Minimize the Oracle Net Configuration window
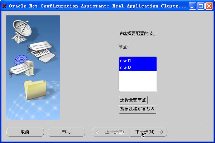This screenshot has width=215, height=143. click(x=192, y=6)
